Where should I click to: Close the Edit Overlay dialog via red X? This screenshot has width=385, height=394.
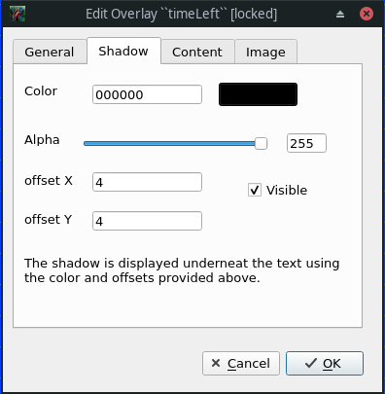pyautogui.click(x=367, y=14)
